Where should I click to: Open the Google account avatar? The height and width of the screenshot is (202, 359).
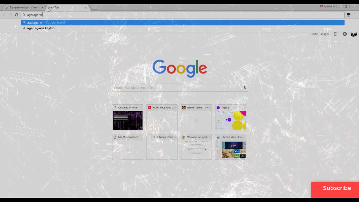coord(354,34)
